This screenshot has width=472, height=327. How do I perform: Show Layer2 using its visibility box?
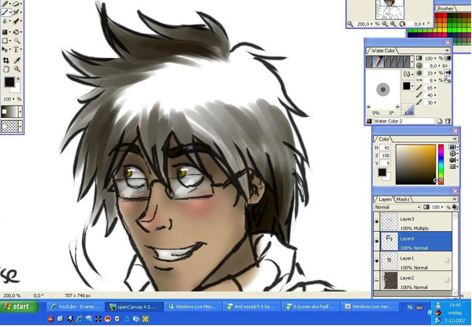click(377, 281)
